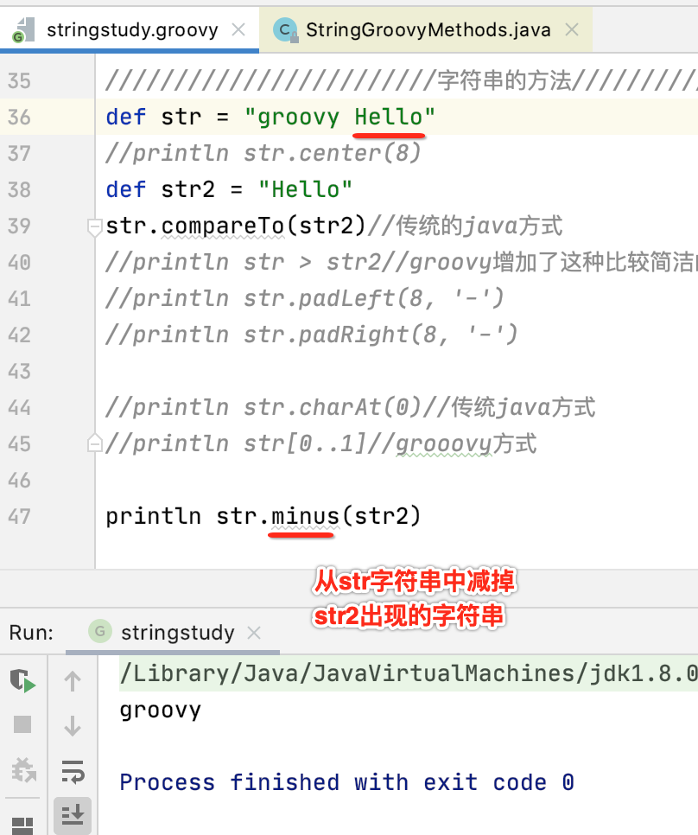Click the layout icon at bottom of Run toolbar

coord(22,825)
